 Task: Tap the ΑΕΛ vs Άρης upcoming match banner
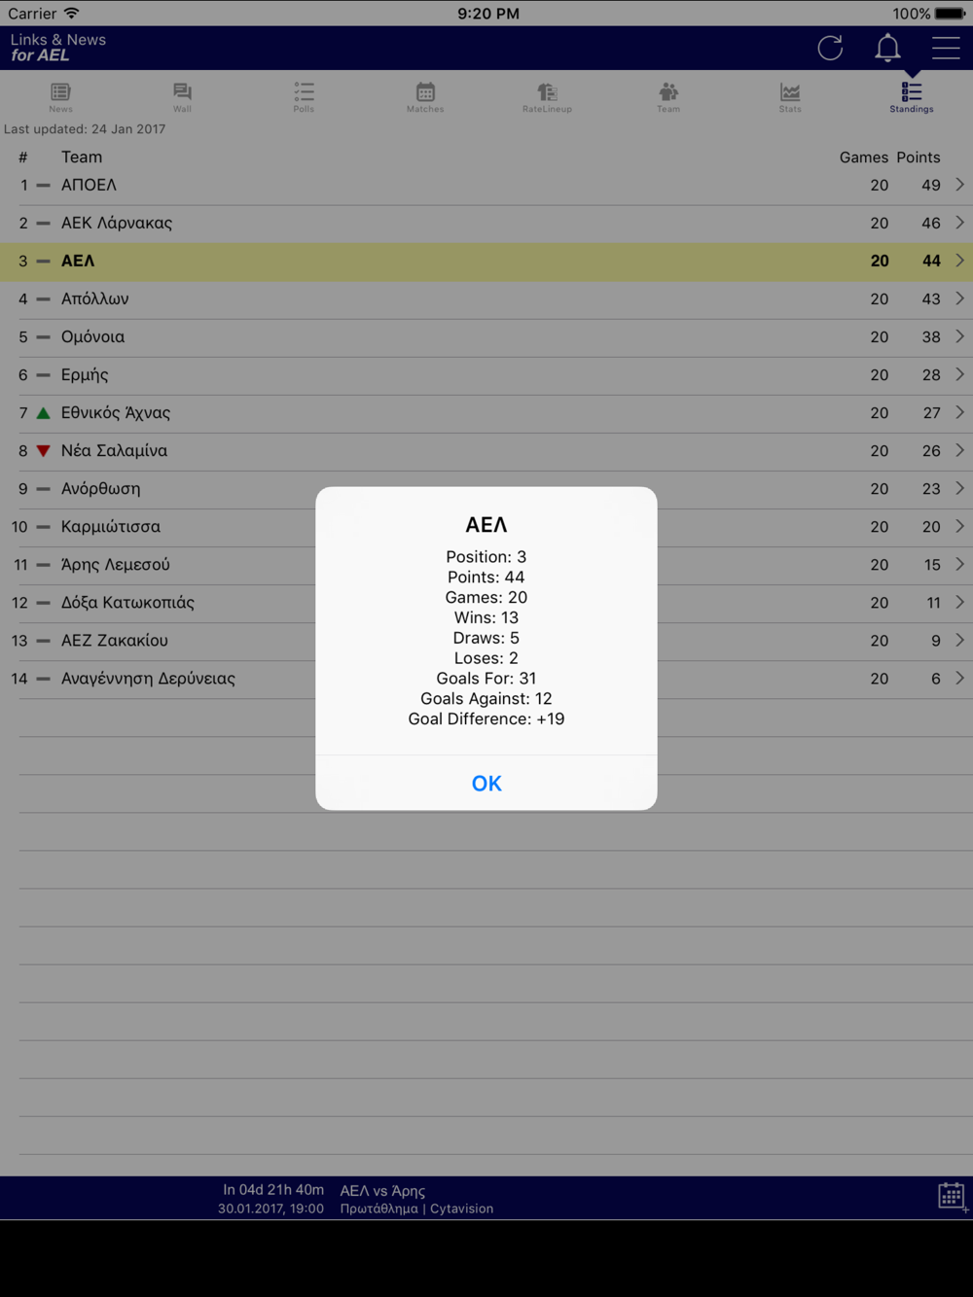coord(355,1199)
